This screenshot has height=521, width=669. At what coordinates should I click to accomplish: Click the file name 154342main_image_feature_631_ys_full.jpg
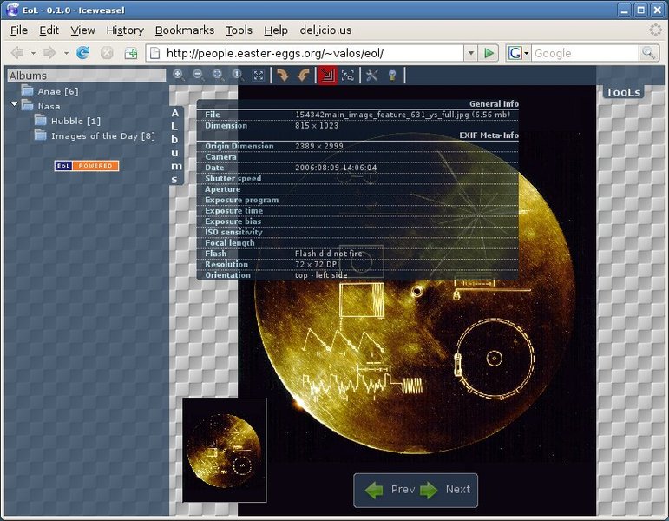tap(382, 115)
